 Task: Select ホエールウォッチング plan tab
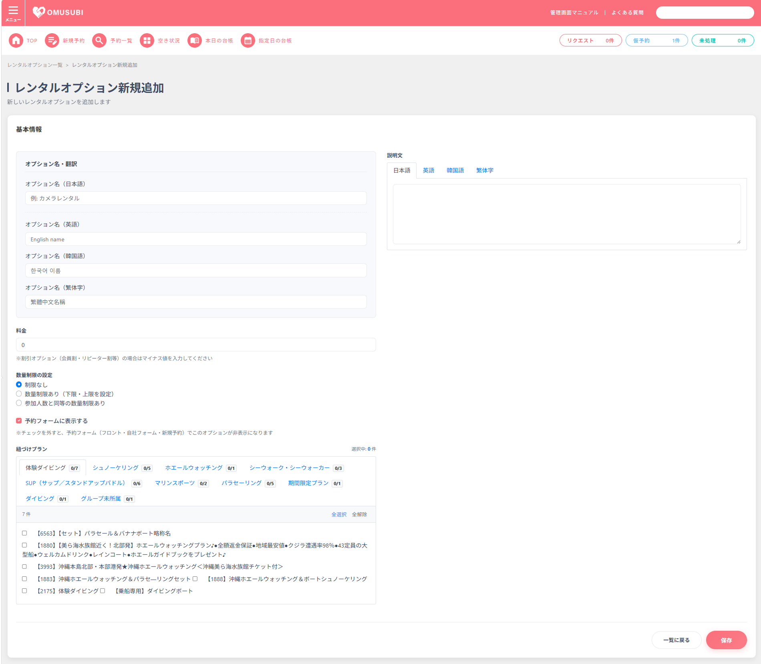click(201, 468)
